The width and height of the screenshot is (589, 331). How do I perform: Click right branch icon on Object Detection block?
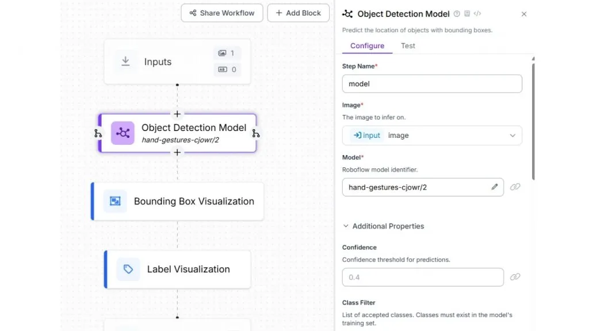(x=256, y=133)
